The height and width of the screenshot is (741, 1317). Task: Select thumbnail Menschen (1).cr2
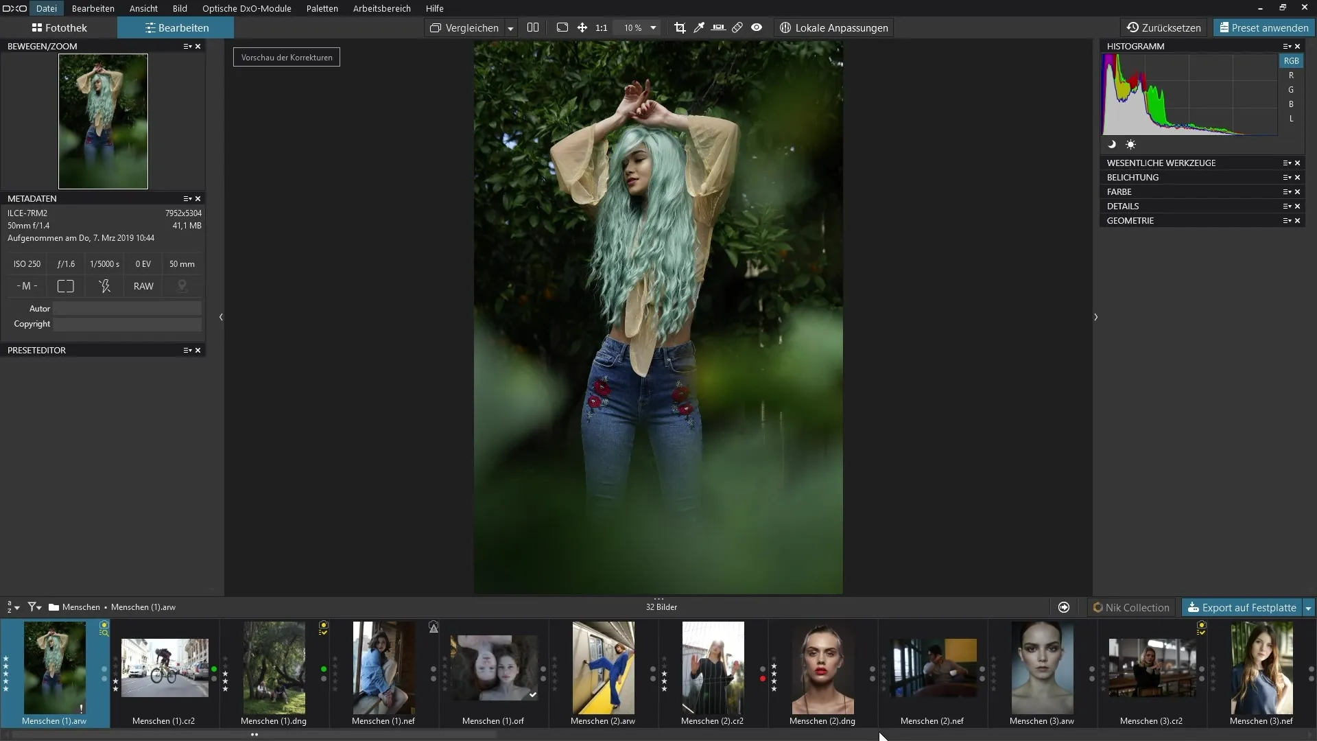[165, 668]
